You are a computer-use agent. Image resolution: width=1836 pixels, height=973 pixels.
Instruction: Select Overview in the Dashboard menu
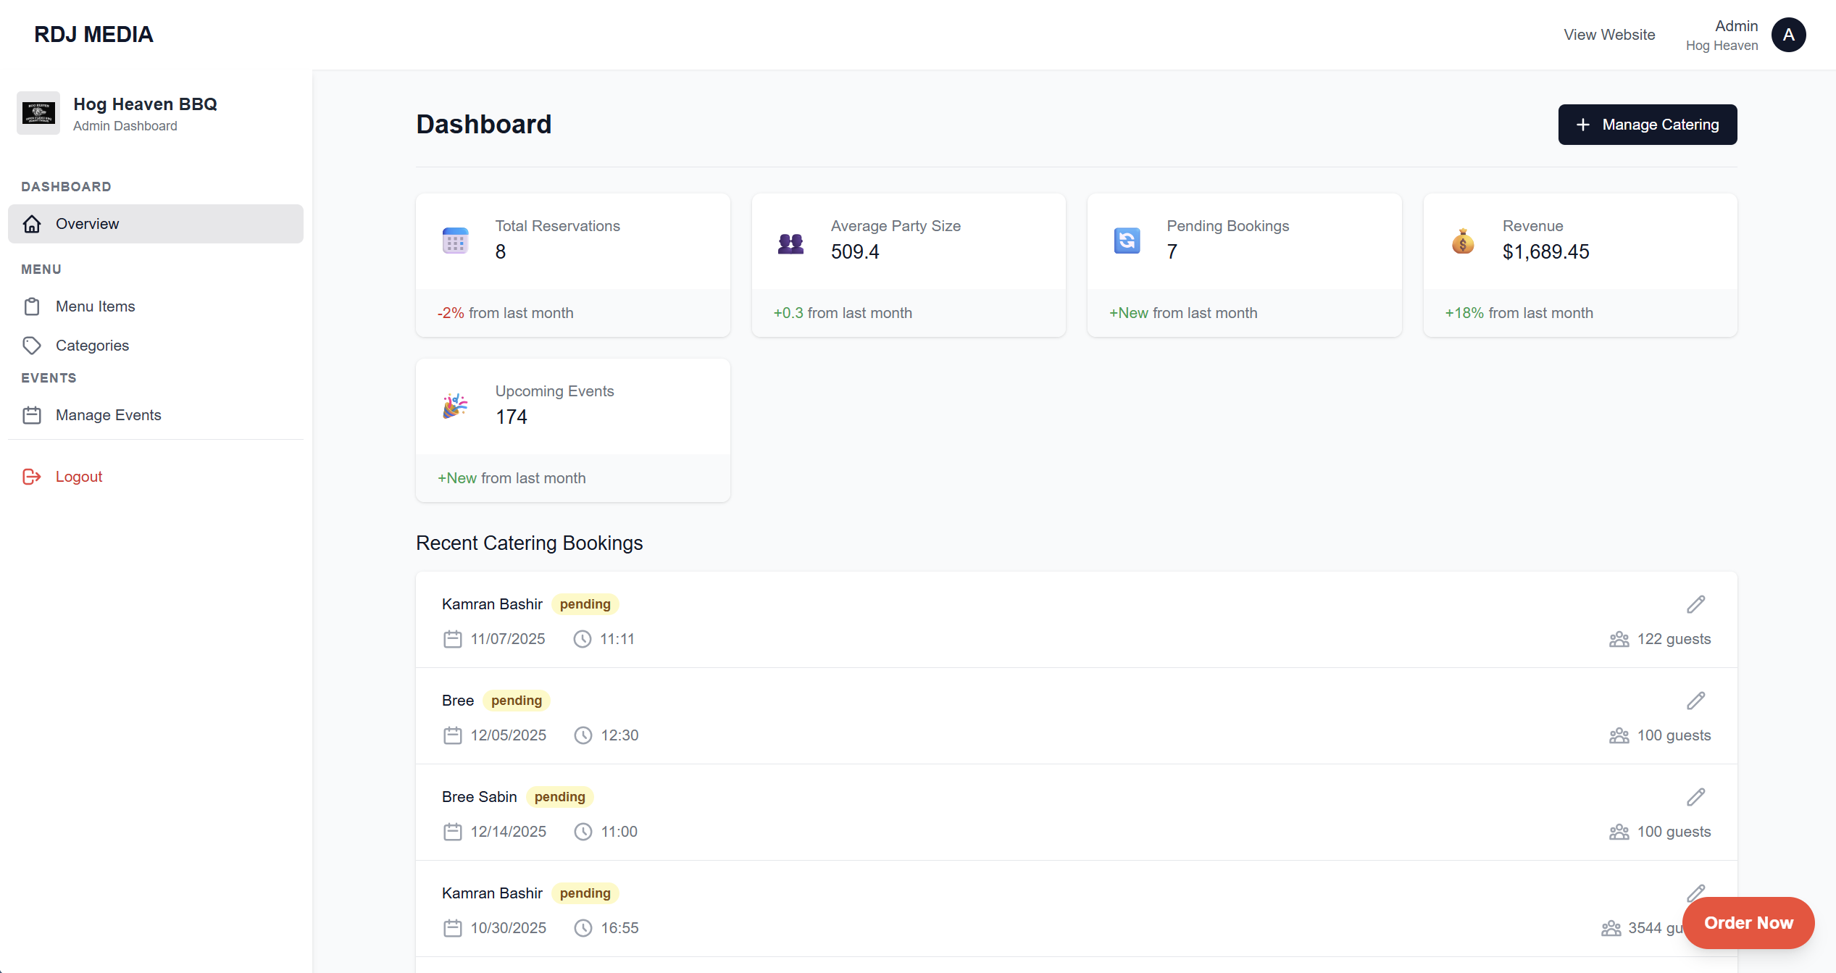pos(87,224)
